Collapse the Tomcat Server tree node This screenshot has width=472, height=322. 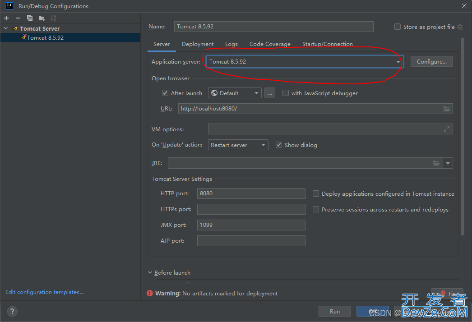pyautogui.click(x=6, y=28)
